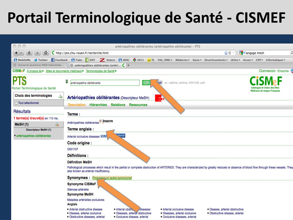Switch to the Relations tab
Image resolution: width=293 pixels, height=220 pixels.
[118, 105]
